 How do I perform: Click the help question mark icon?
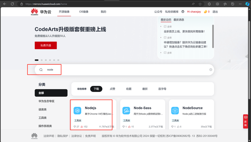tap(183, 12)
